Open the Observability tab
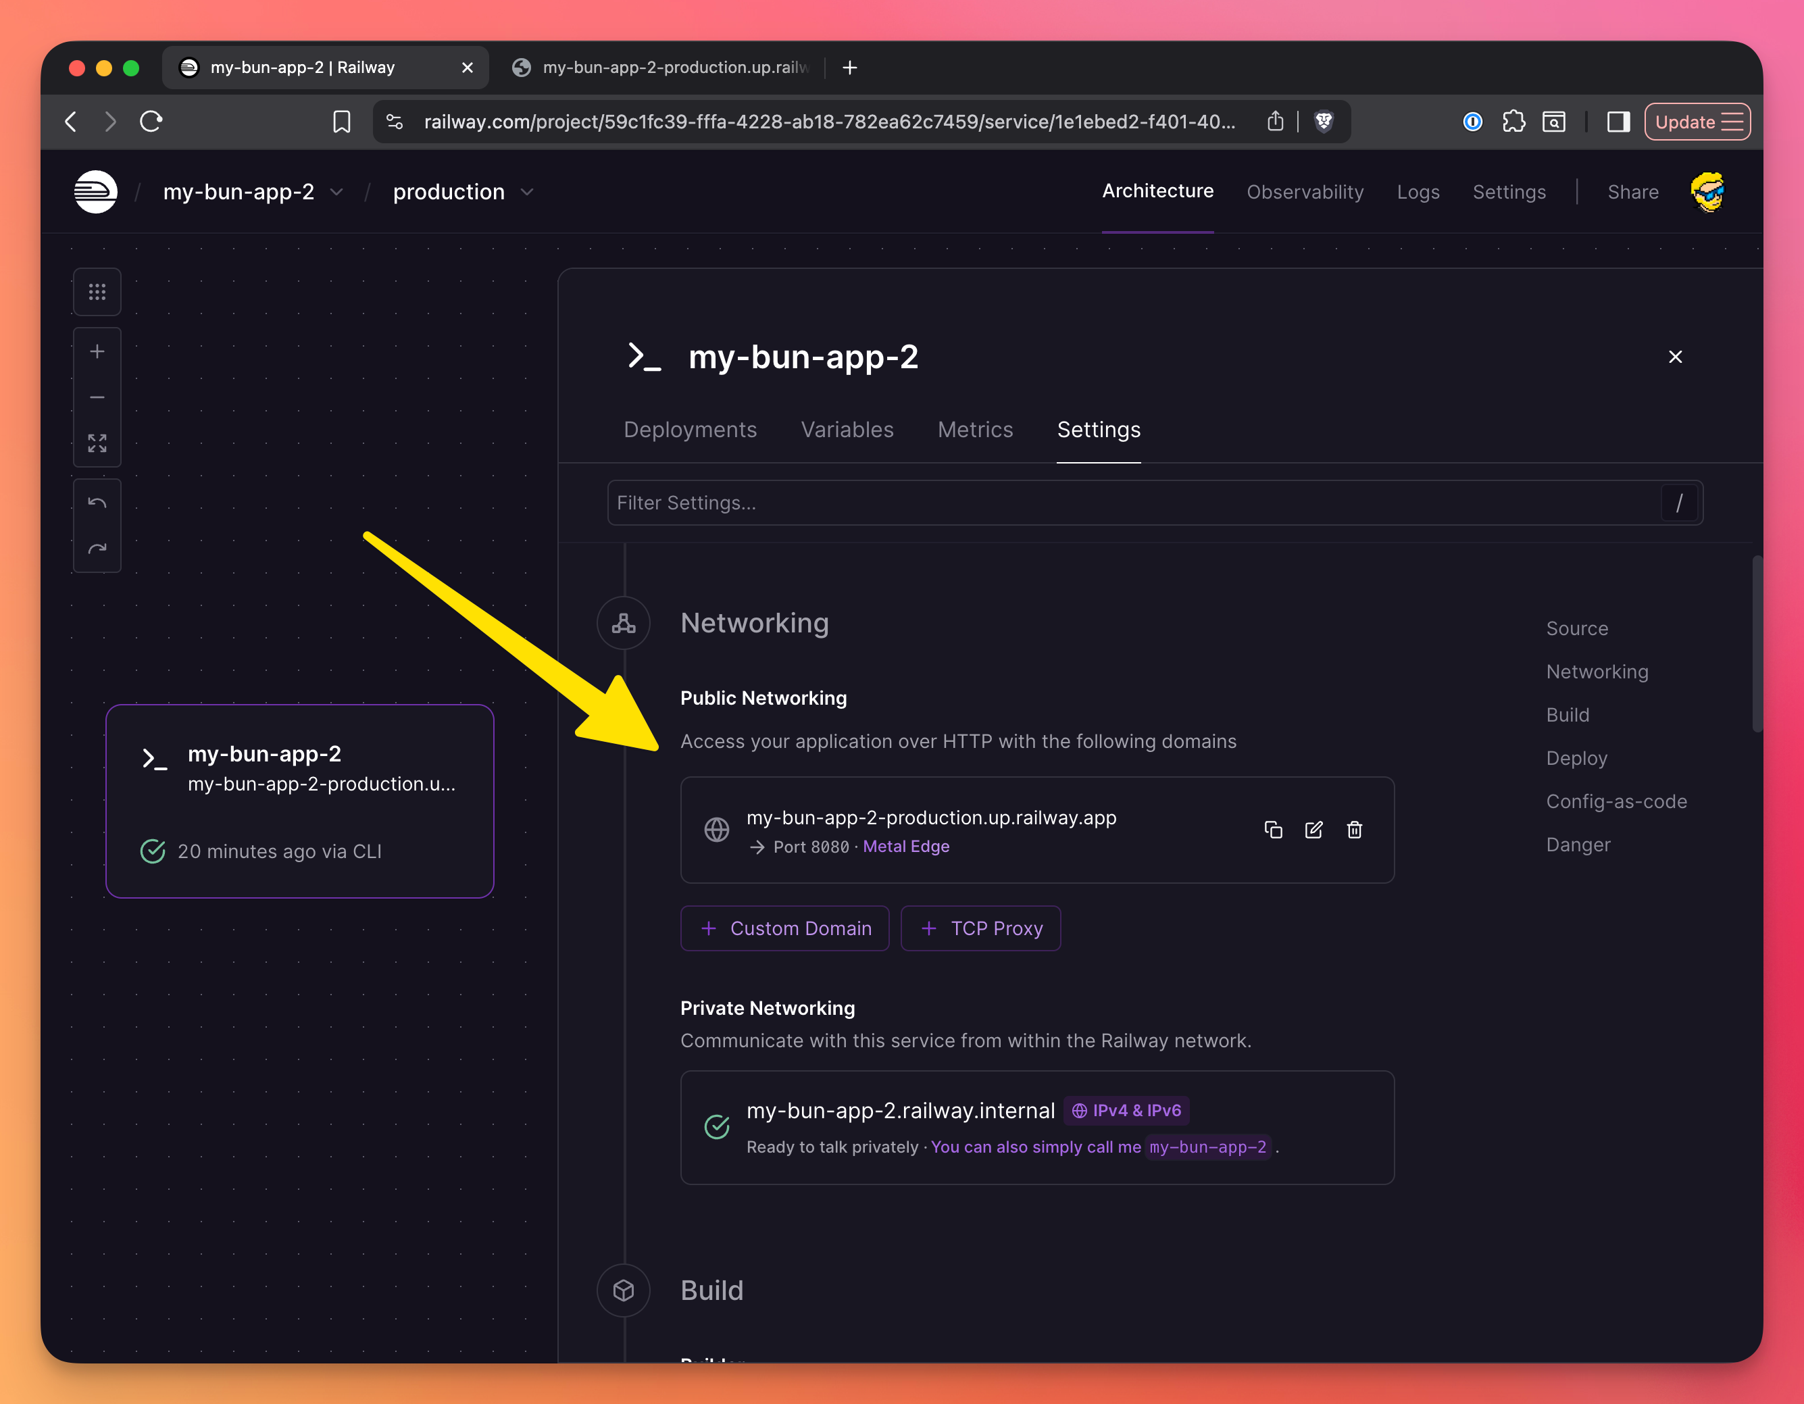 [x=1304, y=192]
